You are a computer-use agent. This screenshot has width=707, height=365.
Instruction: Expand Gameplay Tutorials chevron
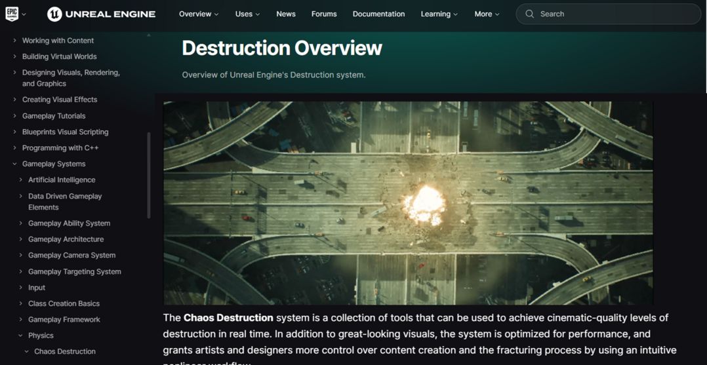point(15,116)
